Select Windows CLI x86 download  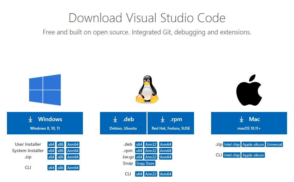pyautogui.click(x=60, y=168)
